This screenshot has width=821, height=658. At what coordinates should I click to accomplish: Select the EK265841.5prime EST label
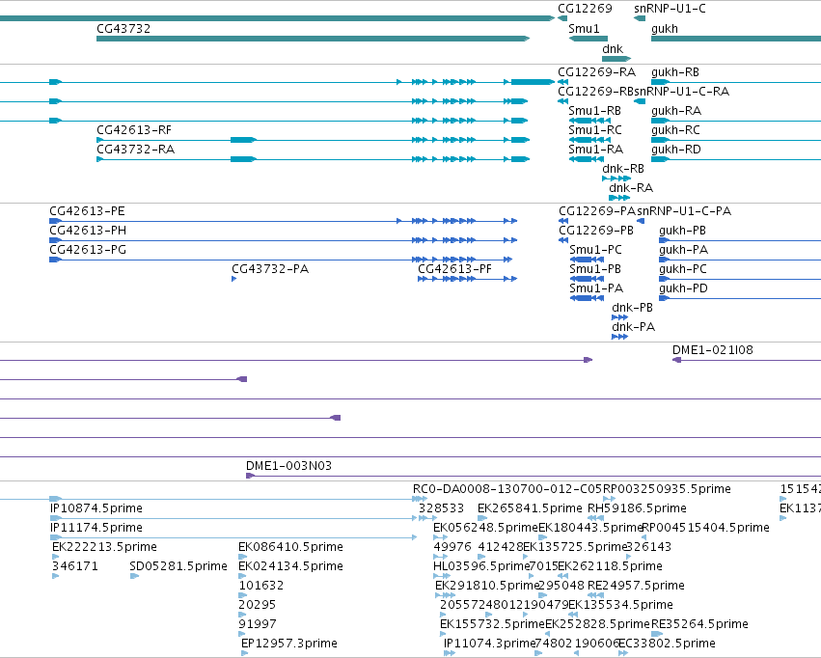530,508
